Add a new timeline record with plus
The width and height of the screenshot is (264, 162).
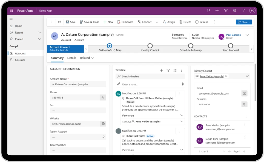(162, 70)
